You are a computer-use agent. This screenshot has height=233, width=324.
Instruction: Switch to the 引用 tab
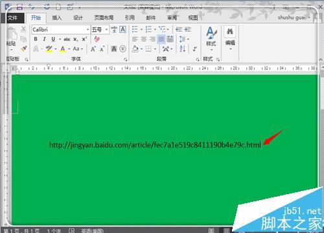point(130,17)
